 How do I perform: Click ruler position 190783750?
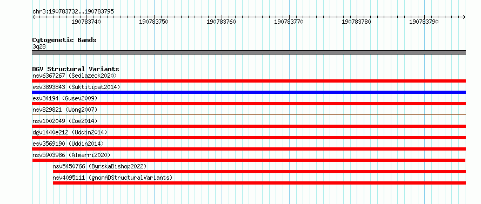click(153, 22)
